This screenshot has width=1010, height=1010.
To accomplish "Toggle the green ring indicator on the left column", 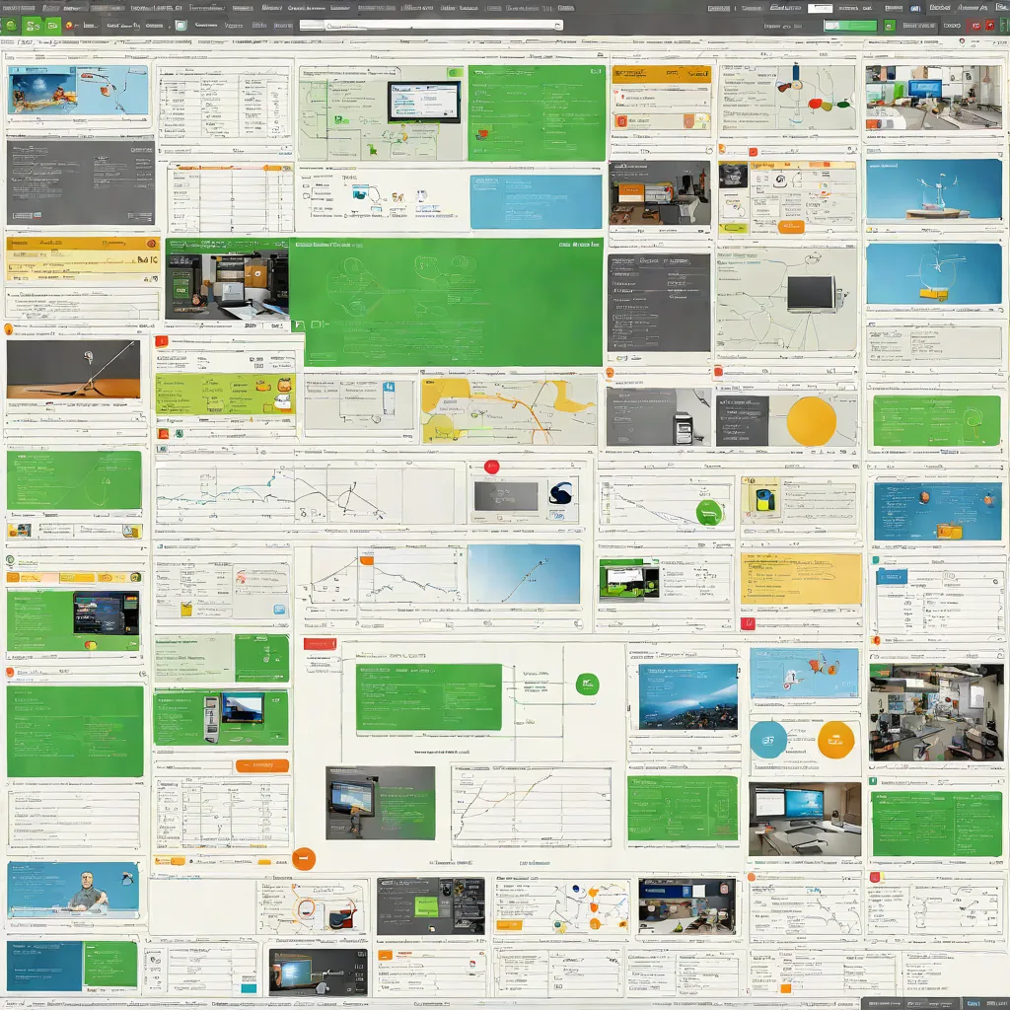I will [10, 560].
